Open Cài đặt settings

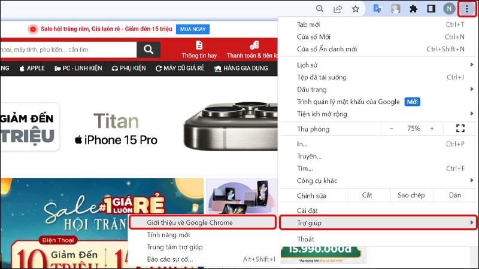click(x=378, y=210)
